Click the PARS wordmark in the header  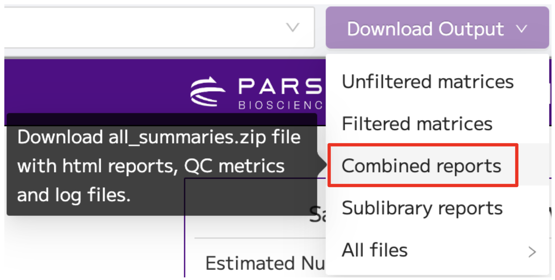click(x=280, y=87)
